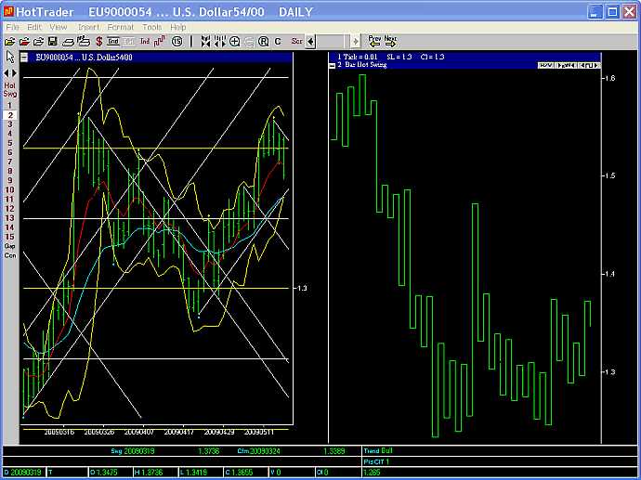Select swing level 11 in sidebar

10,200
